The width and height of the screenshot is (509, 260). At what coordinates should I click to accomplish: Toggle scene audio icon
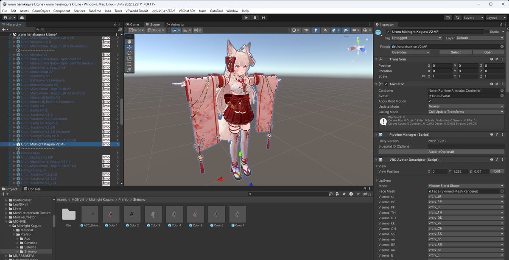(324, 31)
